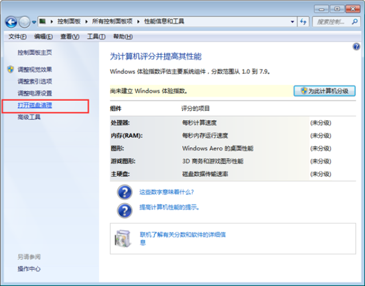Click the blue help icon at top right
Image resolution: width=365 pixels, height=286 pixels.
356,47
